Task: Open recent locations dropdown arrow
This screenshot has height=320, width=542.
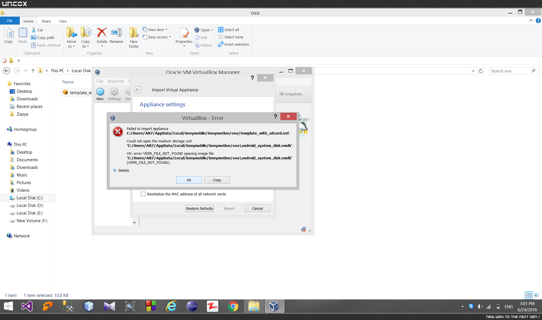Action: (x=25, y=71)
